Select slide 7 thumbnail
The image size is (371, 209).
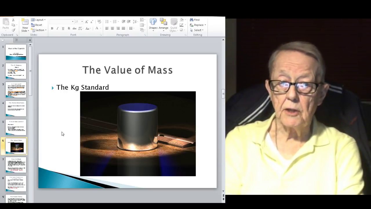point(16,165)
